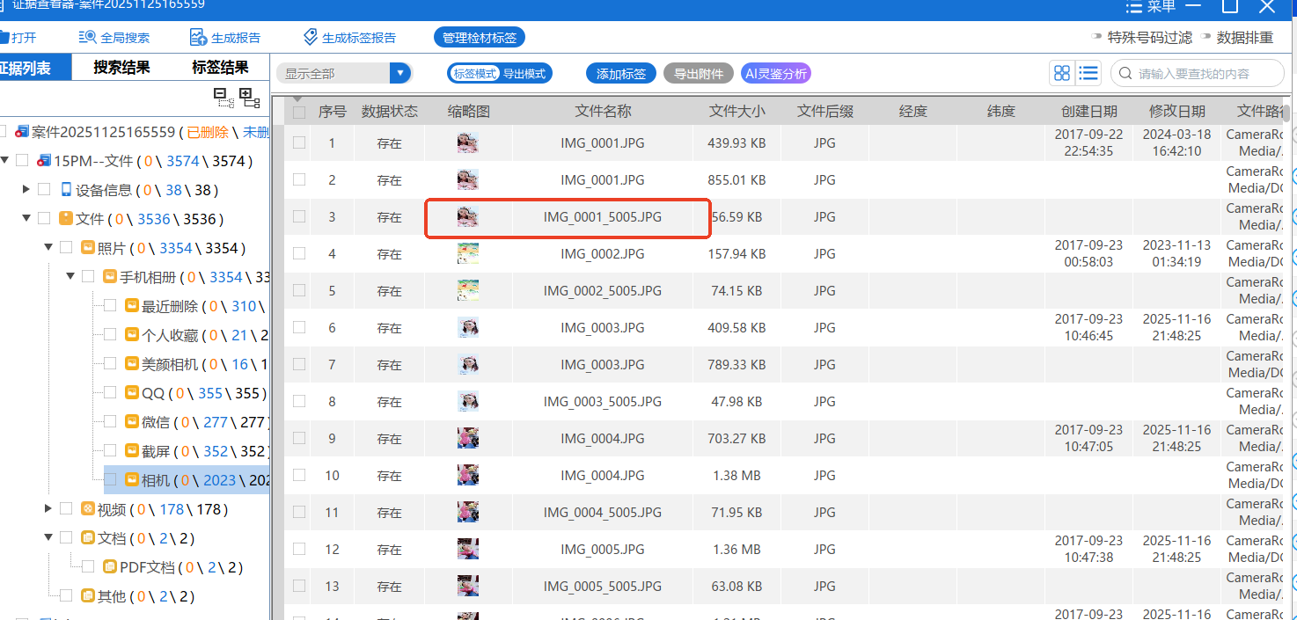Click the 全局搜索 magnifier icon
The image size is (1297, 620).
(87, 38)
